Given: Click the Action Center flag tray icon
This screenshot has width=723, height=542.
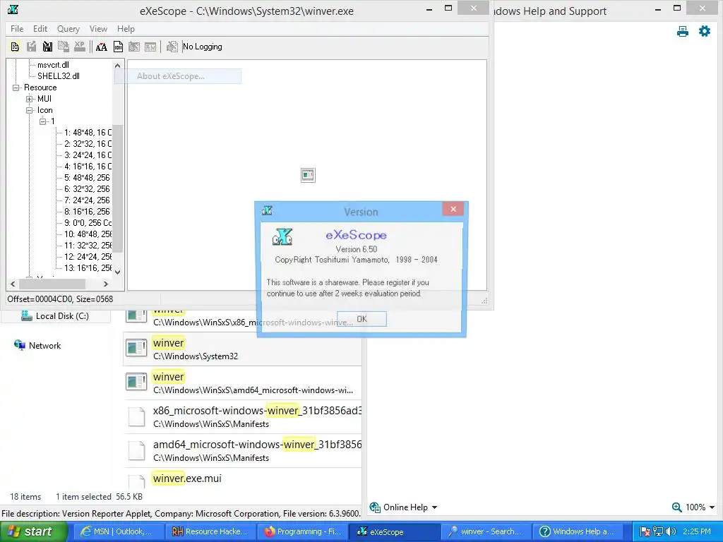Looking at the screenshot, I should pyautogui.click(x=645, y=531).
